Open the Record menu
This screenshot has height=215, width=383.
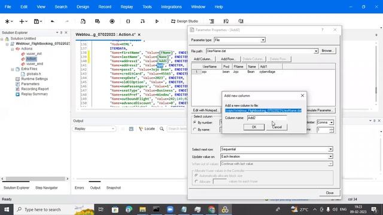click(105, 7)
